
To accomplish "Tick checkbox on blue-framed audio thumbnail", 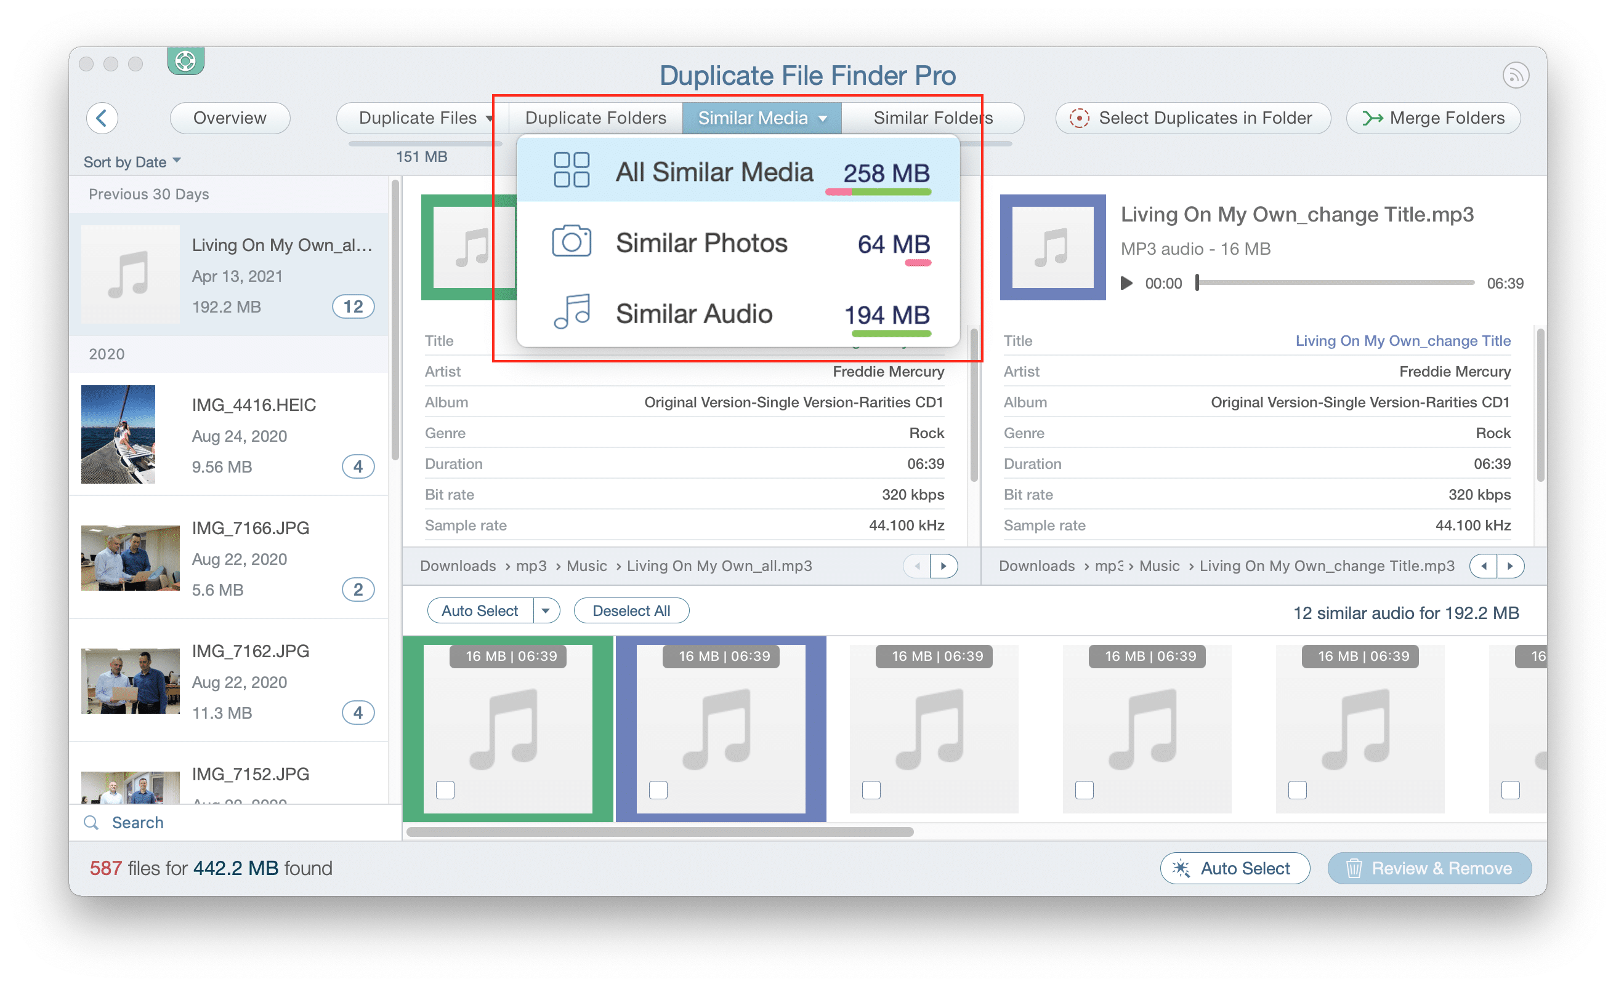I will point(658,789).
